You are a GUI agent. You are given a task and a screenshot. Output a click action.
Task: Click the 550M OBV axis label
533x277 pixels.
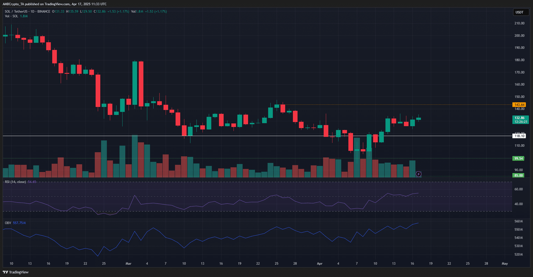click(519, 229)
